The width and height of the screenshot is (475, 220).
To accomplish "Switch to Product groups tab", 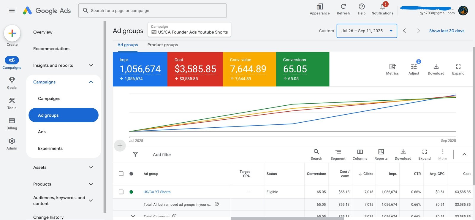I will pos(163,45).
